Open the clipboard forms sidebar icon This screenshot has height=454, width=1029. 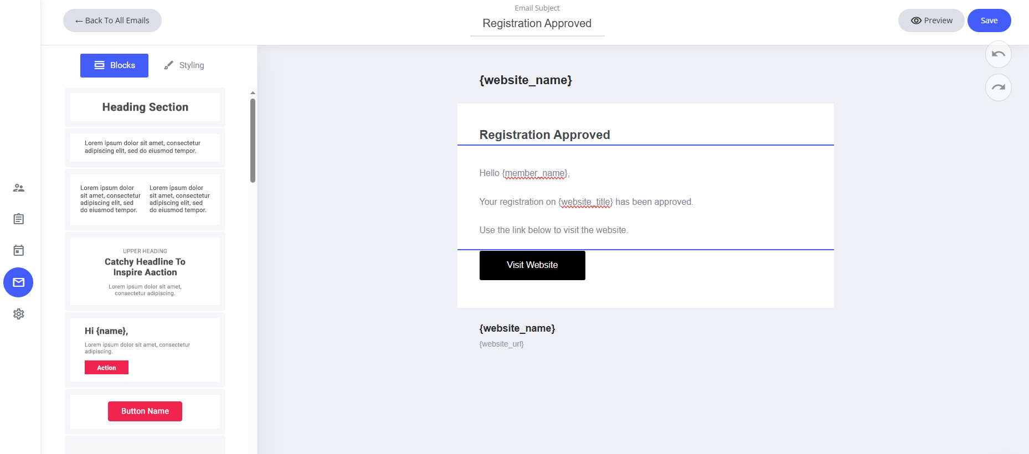click(x=18, y=219)
